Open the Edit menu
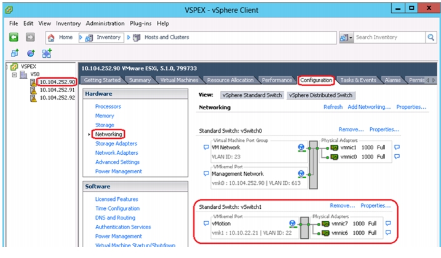 28,23
